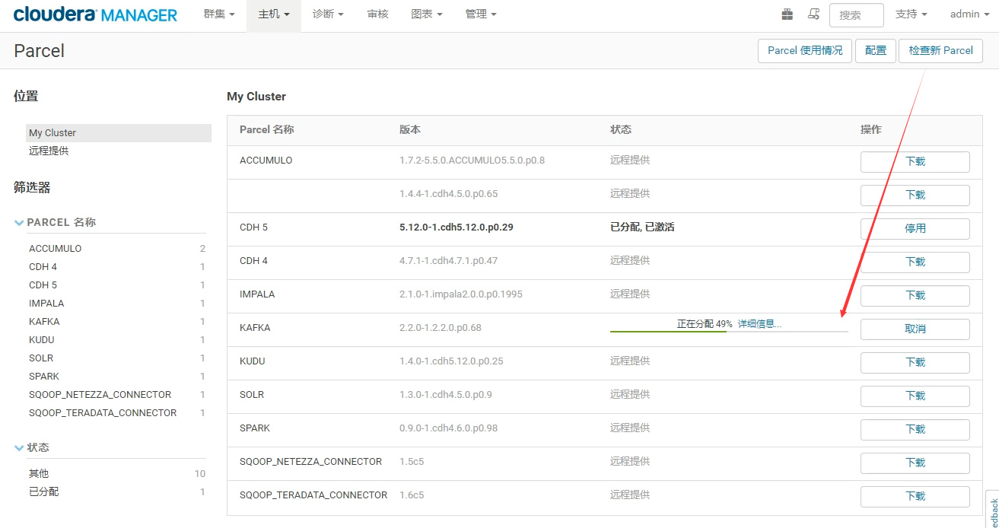The image size is (999, 528).
Task: Open the Feedback side tab
Action: 993,510
